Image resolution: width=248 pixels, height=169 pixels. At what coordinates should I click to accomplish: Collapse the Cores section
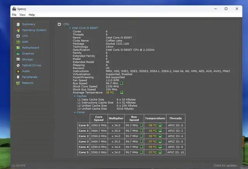[x=74, y=112]
